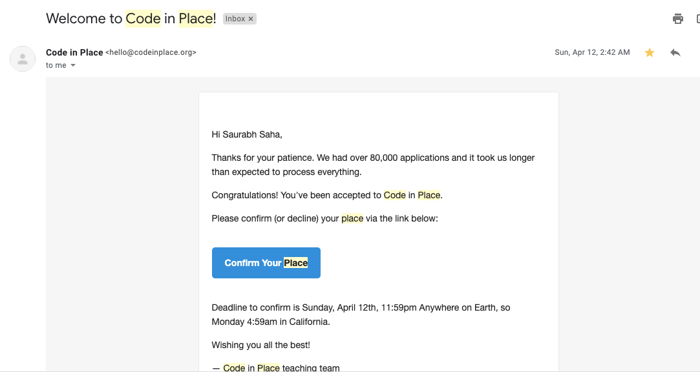Click the 'Congratulations!' acceptance sentence
The image size is (700, 372).
pos(327,196)
